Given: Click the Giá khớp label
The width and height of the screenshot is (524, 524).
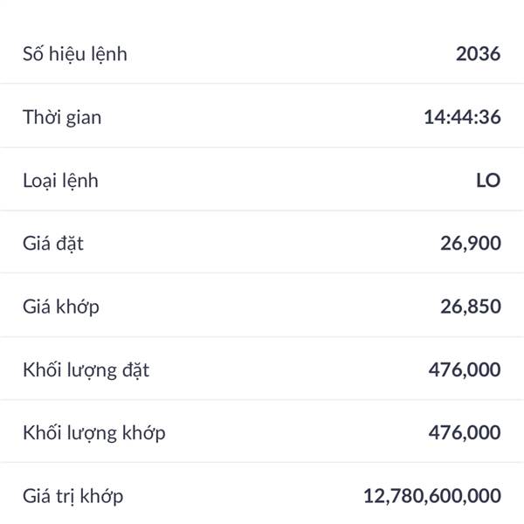Looking at the screenshot, I should tap(61, 307).
